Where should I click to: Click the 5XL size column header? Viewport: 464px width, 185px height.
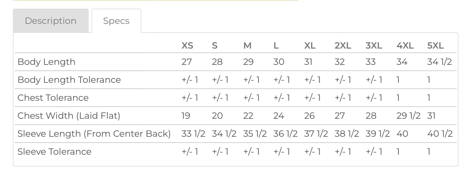click(x=435, y=45)
